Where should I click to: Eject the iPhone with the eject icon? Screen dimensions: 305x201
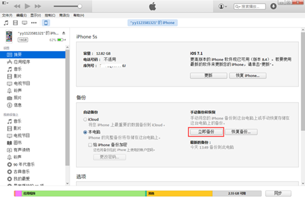click(64, 33)
